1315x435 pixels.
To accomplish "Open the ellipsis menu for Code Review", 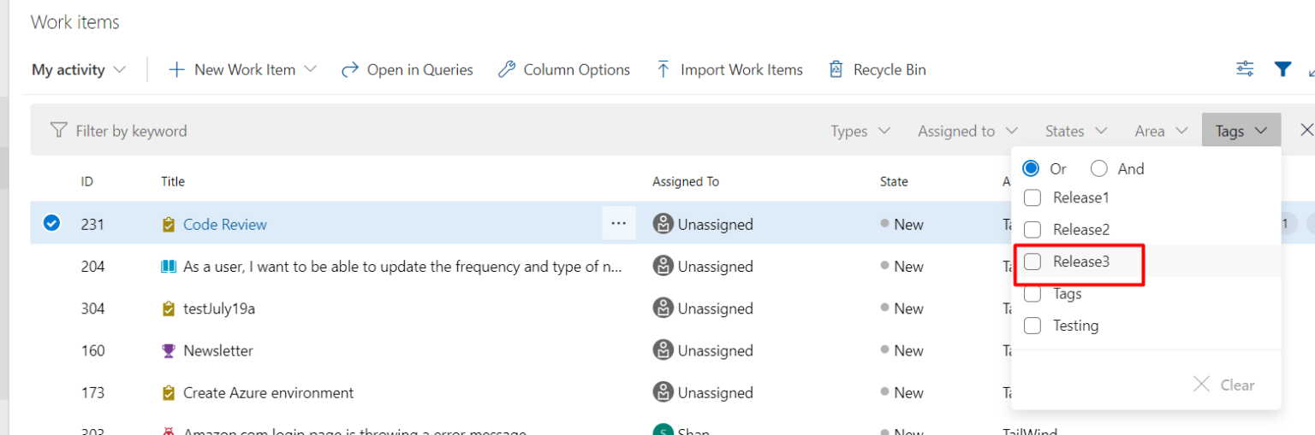I will 618,224.
